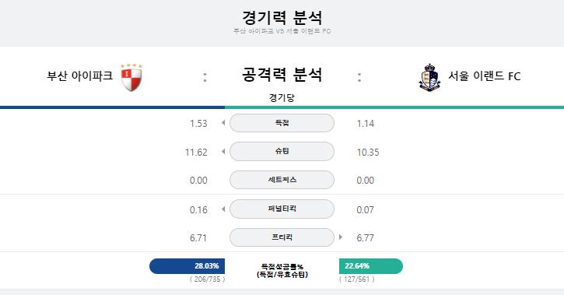Click the 서울 이랜드 FC team name
The image size is (564, 295).
pyautogui.click(x=484, y=76)
